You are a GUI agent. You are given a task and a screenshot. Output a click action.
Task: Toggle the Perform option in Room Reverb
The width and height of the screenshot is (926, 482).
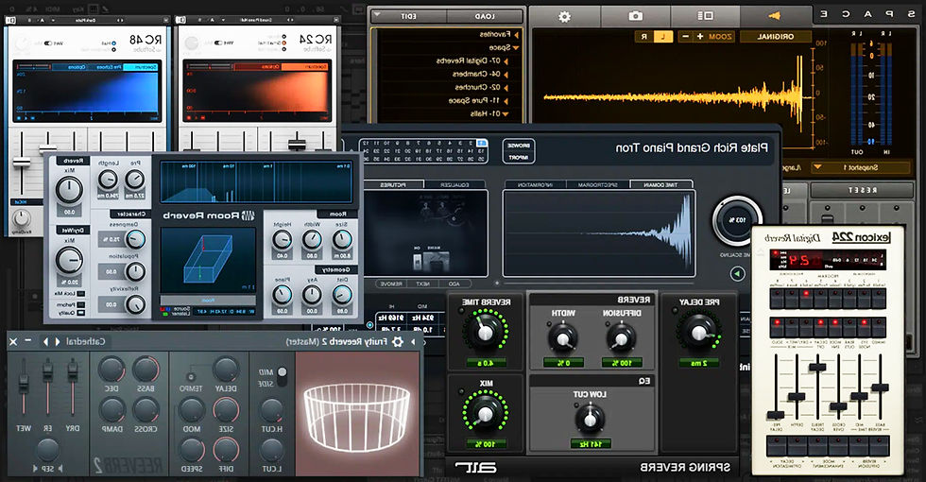pos(81,304)
